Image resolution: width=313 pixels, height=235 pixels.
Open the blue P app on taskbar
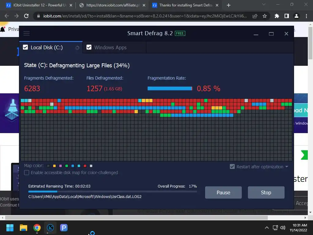(64, 228)
